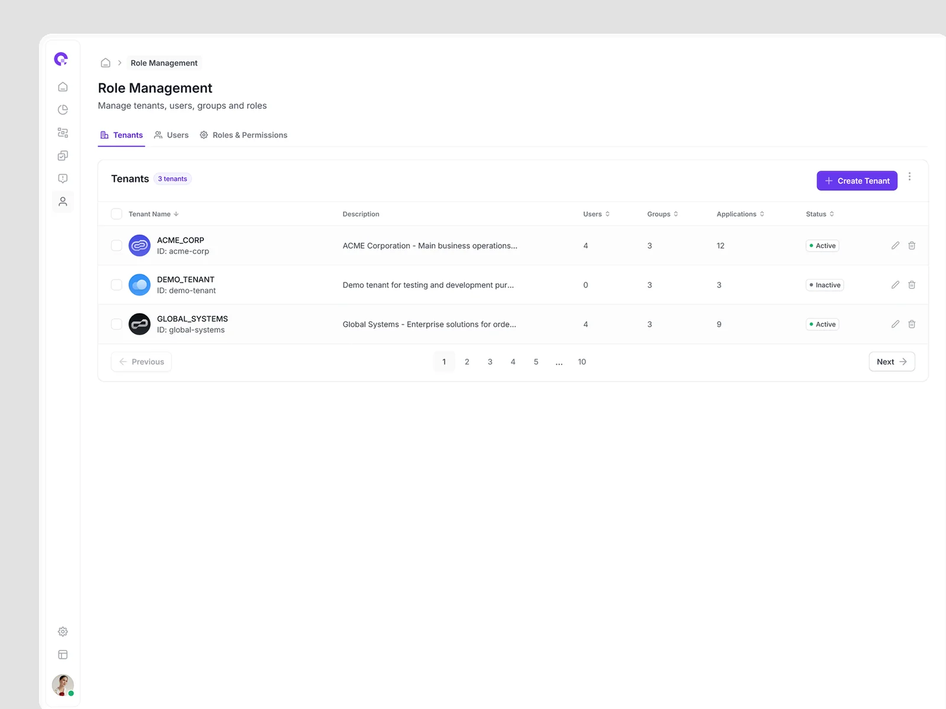Delete the DEMO_TENANT row via trash icon
946x709 pixels.
912,285
